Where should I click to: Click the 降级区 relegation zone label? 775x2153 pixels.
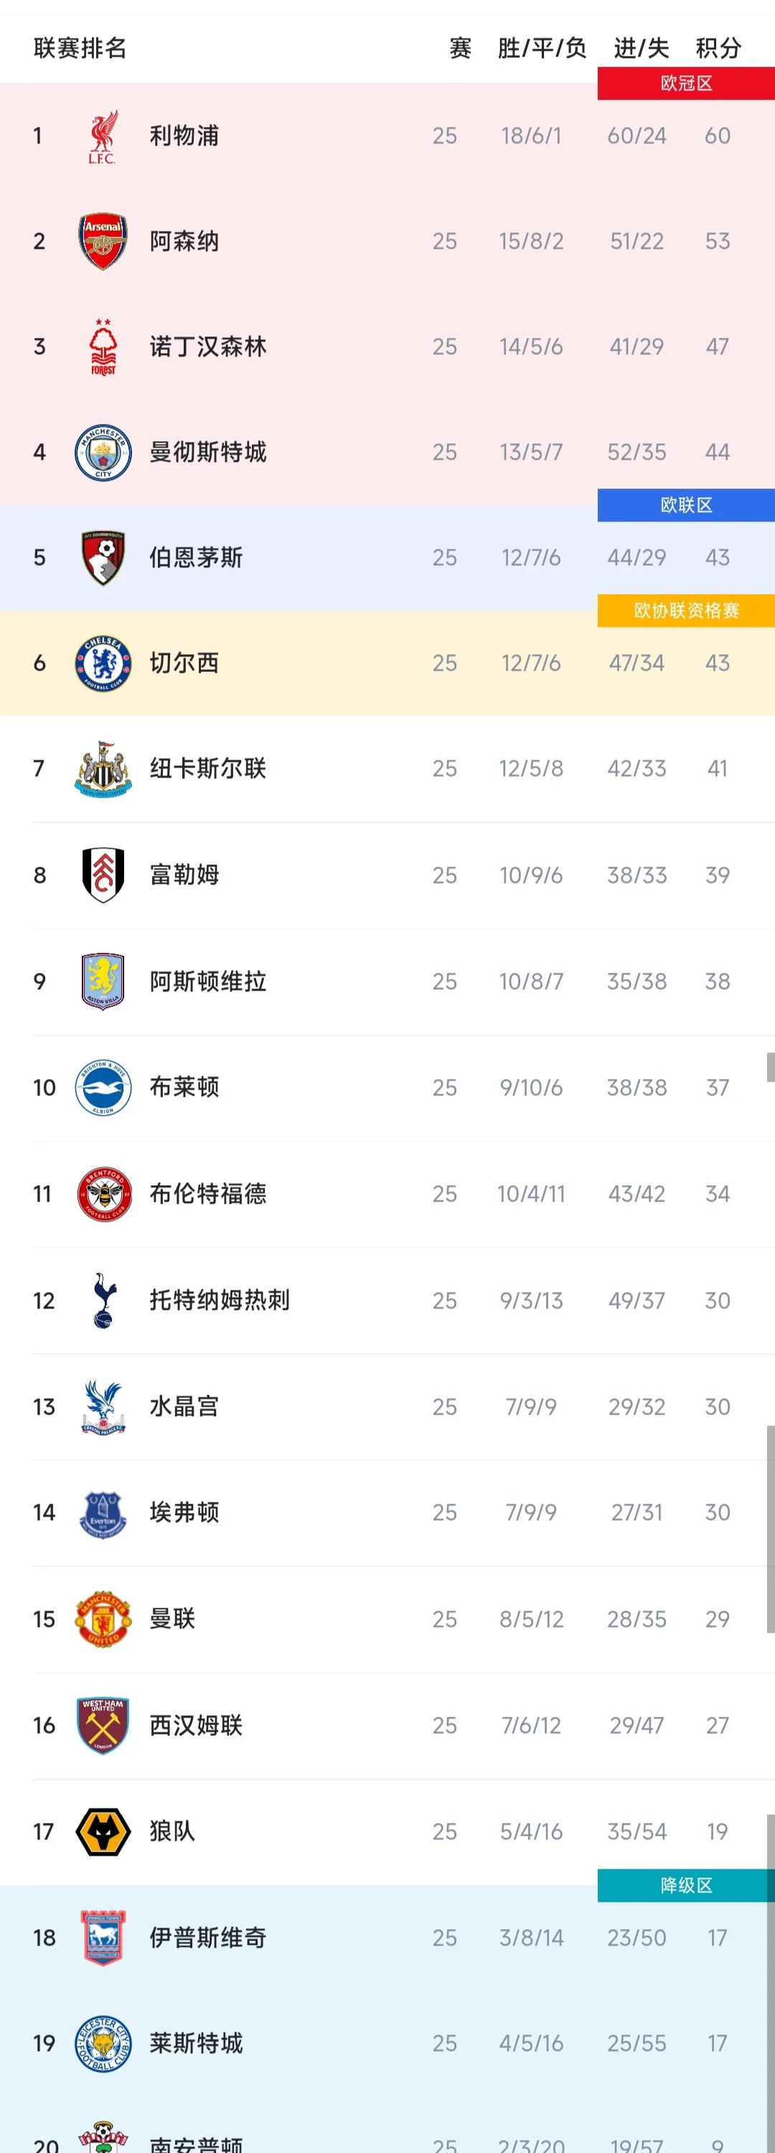(685, 1884)
